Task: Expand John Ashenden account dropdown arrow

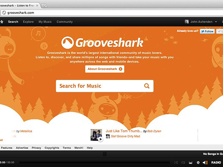Action: coord(216,22)
